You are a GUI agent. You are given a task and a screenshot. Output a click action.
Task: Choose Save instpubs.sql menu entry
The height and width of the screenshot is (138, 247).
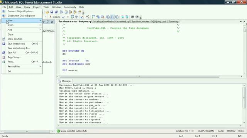pyautogui.click(x=22, y=44)
